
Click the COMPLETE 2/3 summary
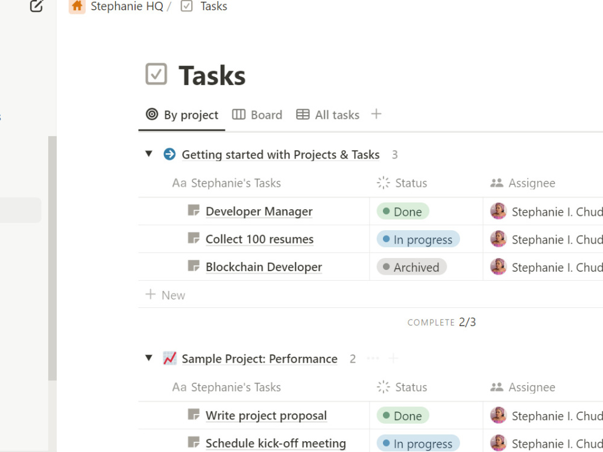tap(441, 322)
